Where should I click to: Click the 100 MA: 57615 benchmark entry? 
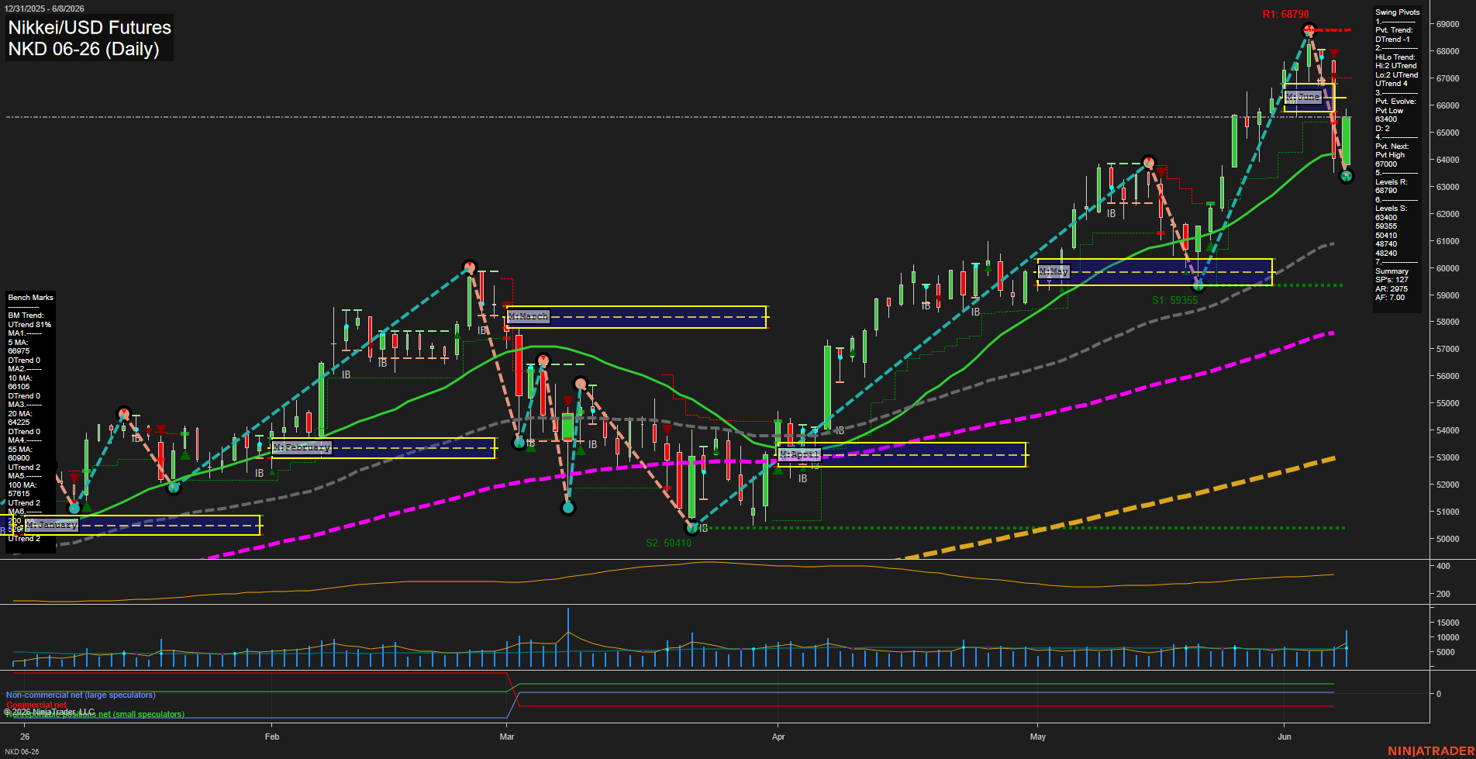(x=22, y=489)
